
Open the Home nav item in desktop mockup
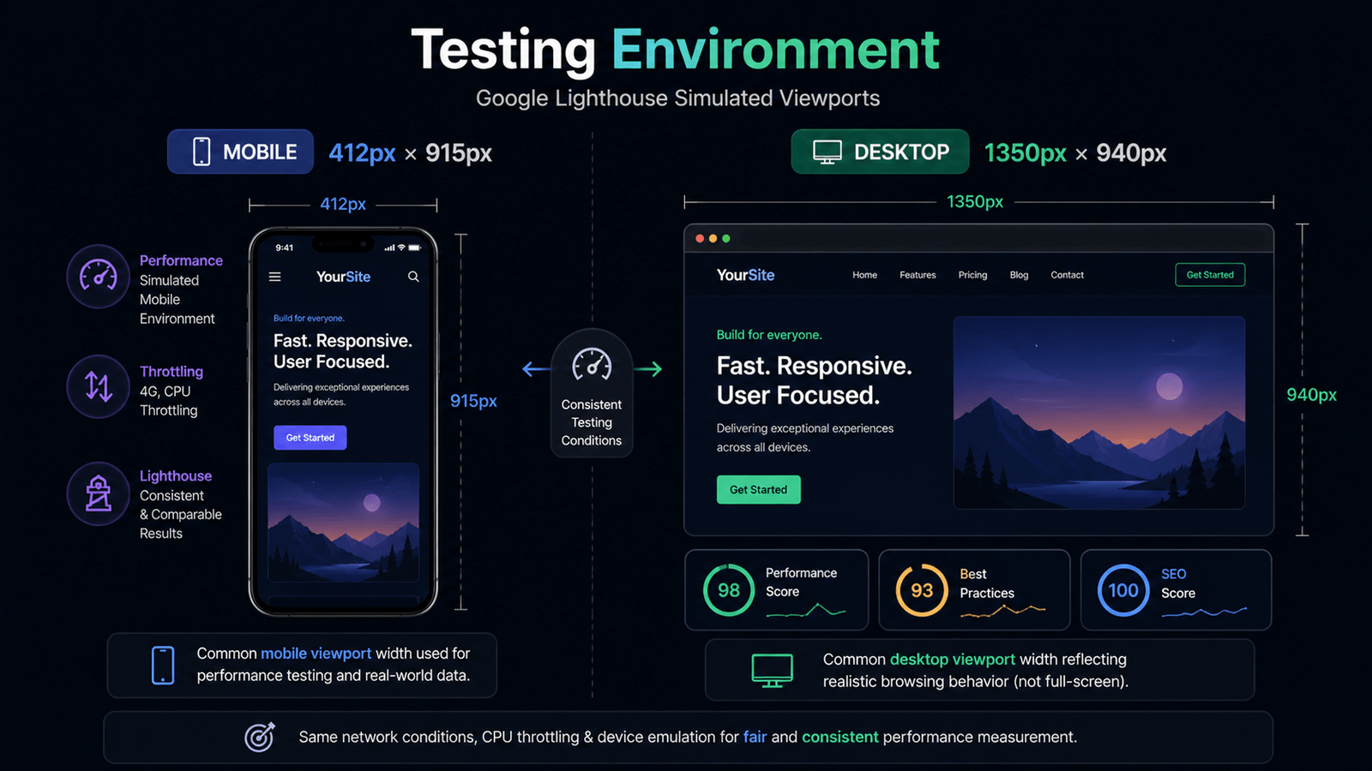(864, 275)
